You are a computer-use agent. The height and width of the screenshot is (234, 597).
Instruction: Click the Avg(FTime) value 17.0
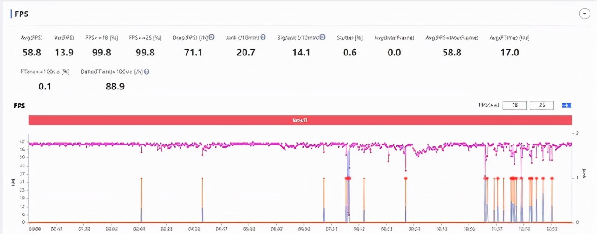[x=509, y=53]
